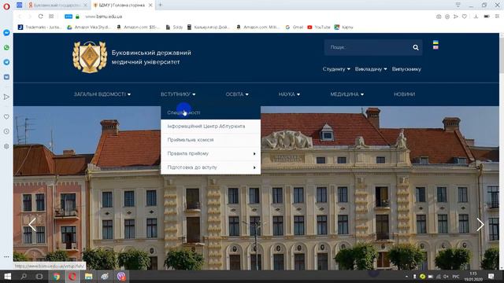The height and width of the screenshot is (283, 504).
Task: Open the НОВИНИ page
Action: pos(404,94)
